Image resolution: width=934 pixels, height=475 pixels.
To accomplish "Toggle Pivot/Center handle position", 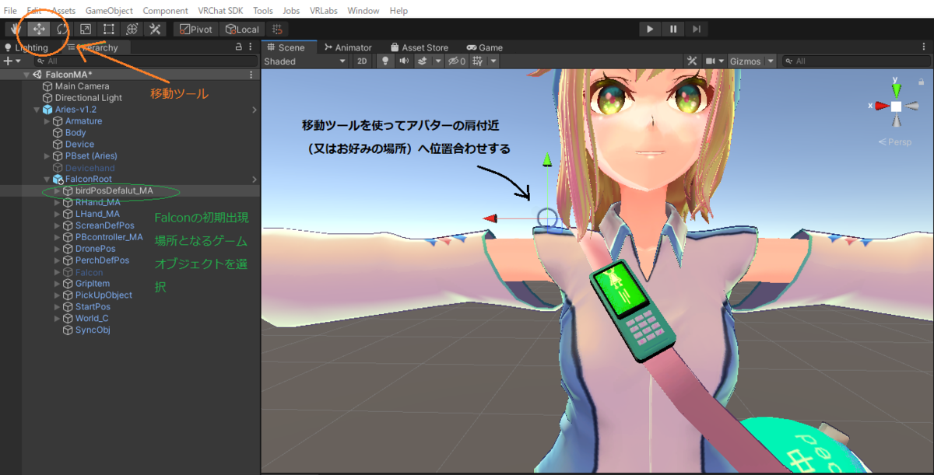I will tap(195, 29).
